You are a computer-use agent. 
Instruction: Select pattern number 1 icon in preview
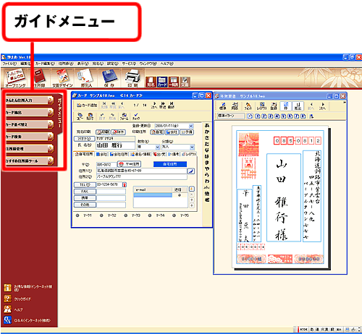tap(258, 116)
